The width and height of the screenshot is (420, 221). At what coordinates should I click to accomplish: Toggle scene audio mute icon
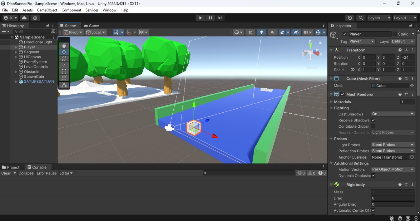coord(272,32)
